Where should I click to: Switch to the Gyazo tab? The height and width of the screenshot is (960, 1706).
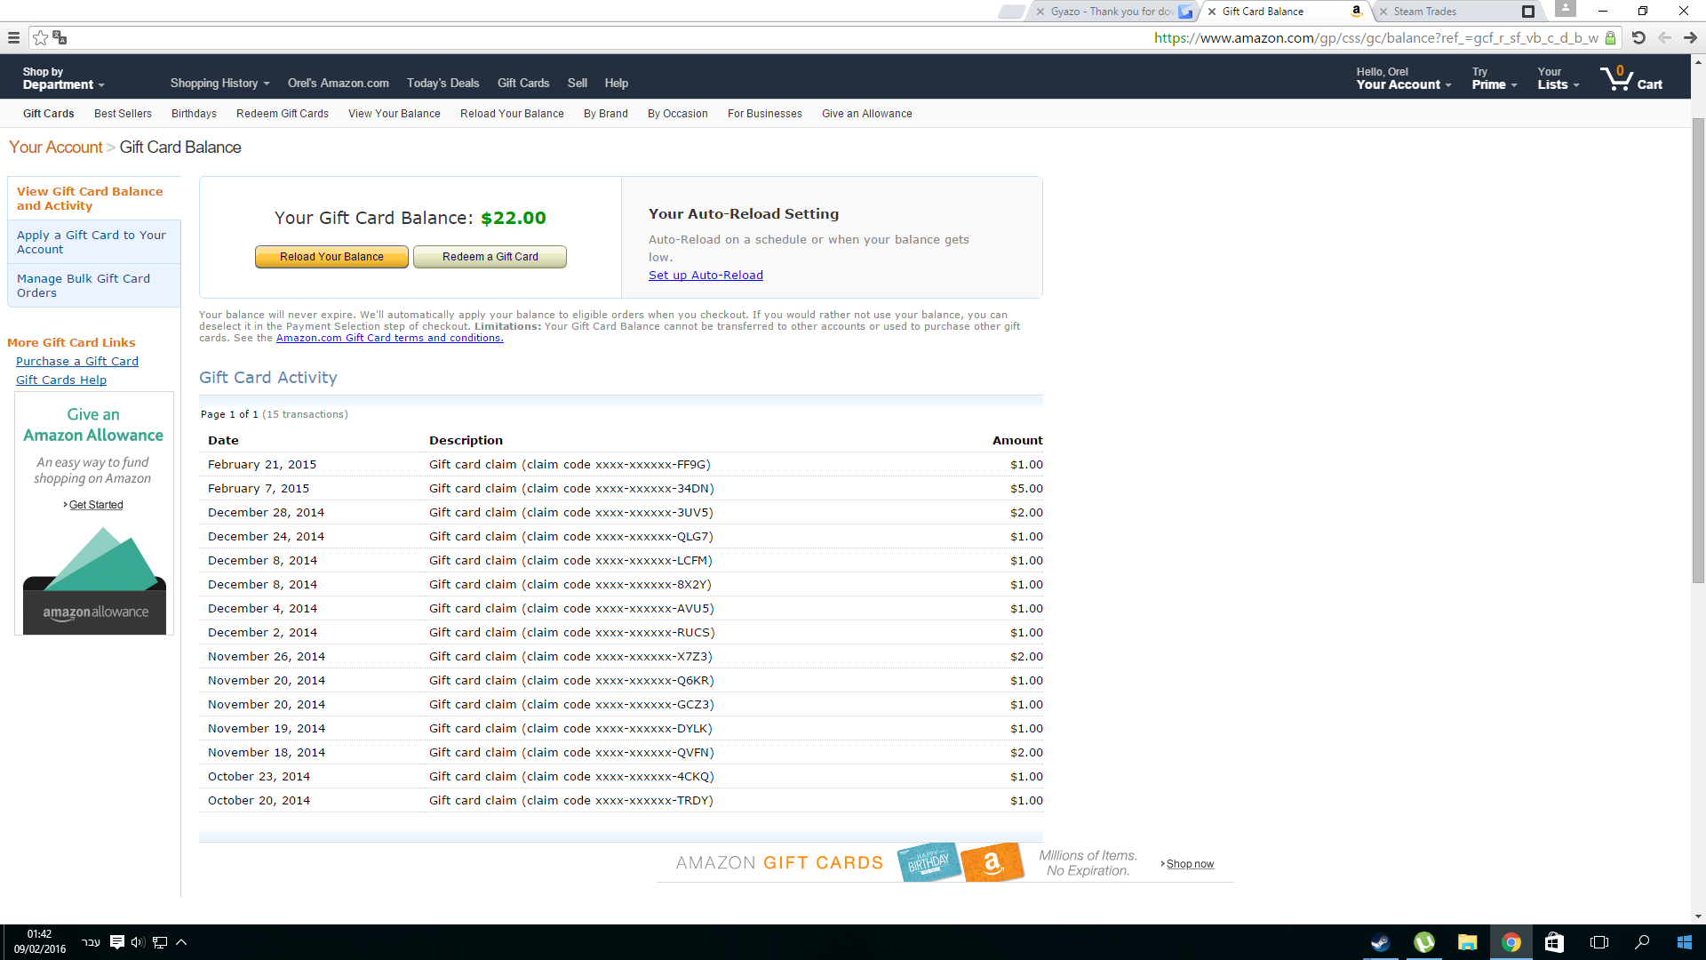pos(1114,12)
